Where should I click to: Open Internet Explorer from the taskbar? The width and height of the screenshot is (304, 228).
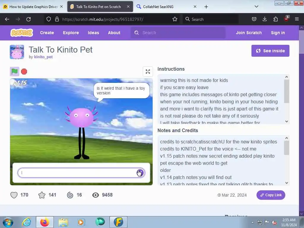26,222
